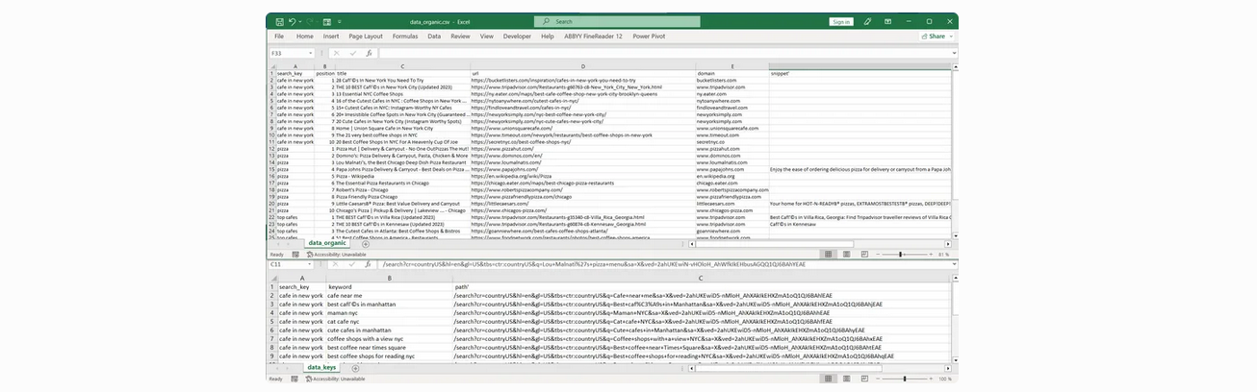Click the 'cafe near me' keyword cell
The width and height of the screenshot is (1257, 392).
389,295
